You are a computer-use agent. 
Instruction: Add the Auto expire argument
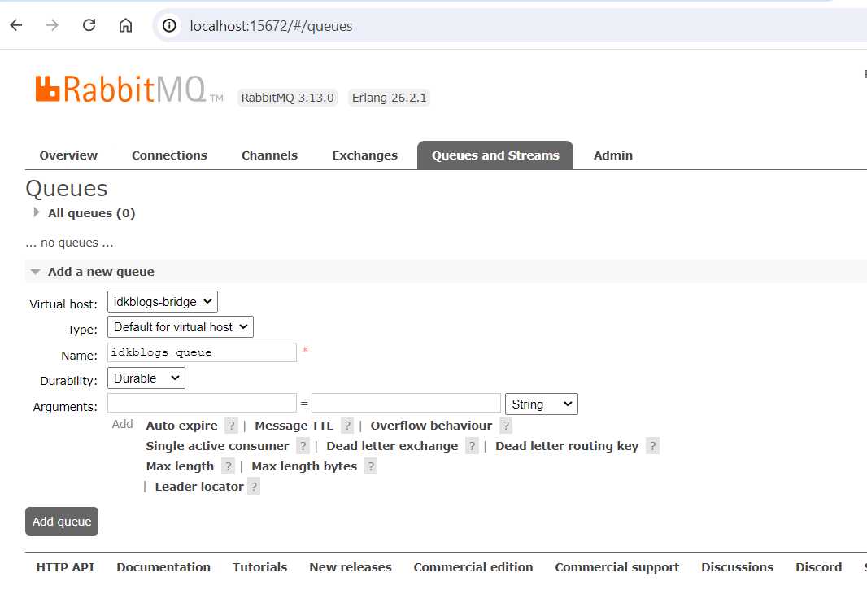(182, 426)
